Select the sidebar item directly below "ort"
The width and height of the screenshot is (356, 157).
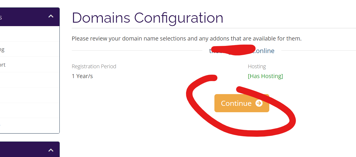[27, 80]
